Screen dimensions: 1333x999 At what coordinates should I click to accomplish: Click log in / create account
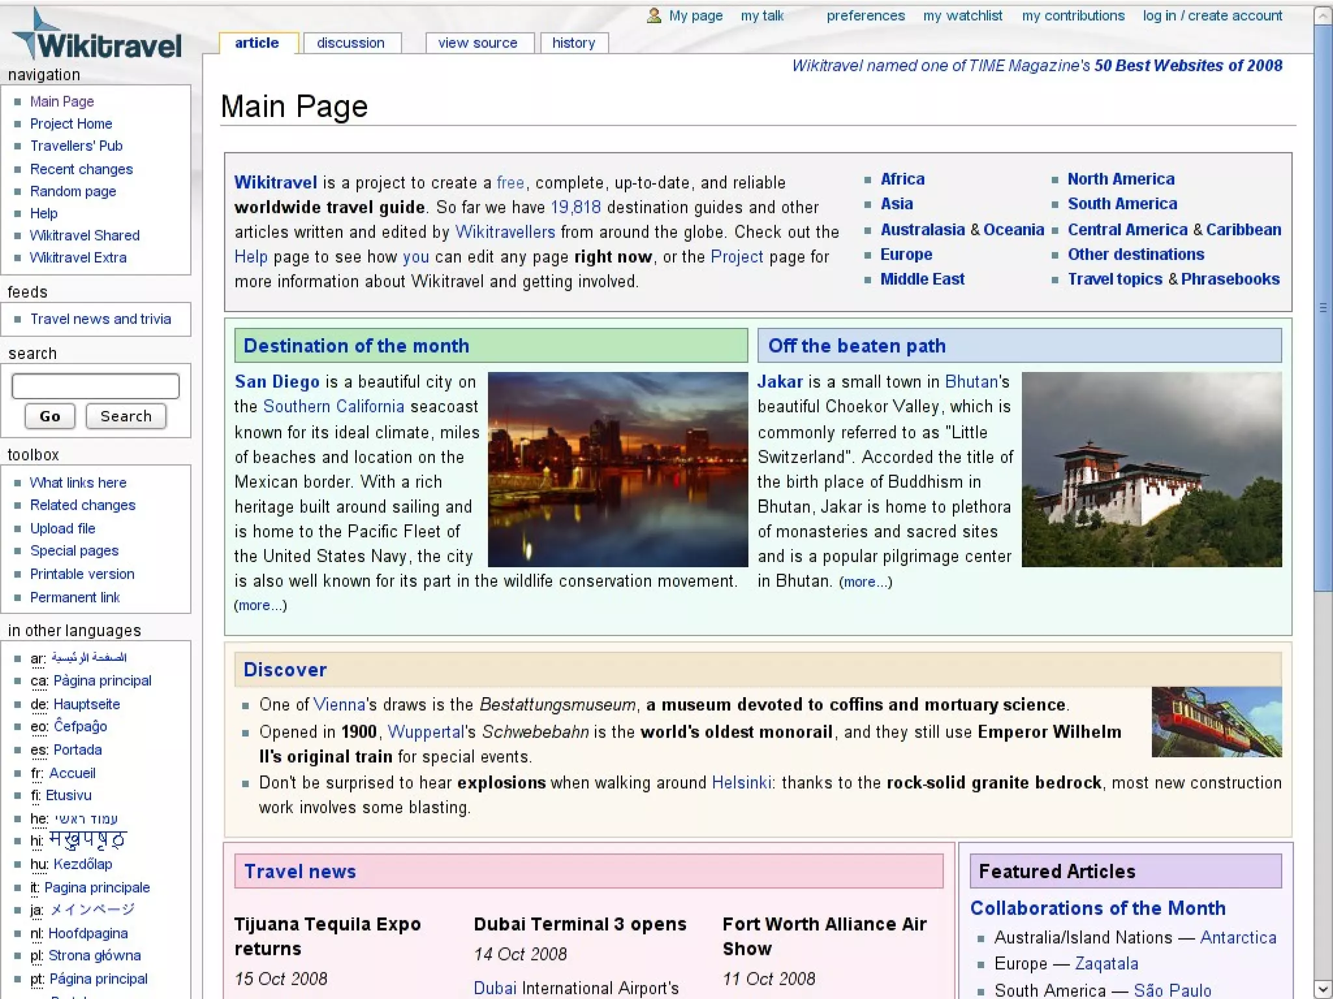[1212, 16]
